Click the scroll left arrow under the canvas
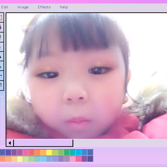The image size is (167, 167). point(10,143)
